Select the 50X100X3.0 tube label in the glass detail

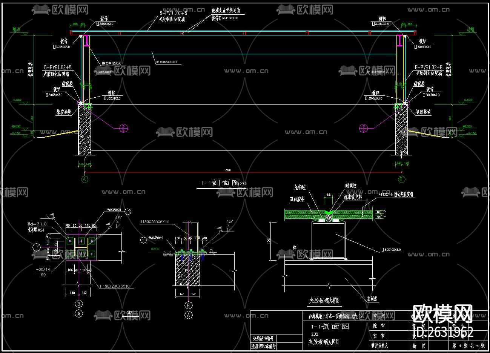tap(391, 250)
